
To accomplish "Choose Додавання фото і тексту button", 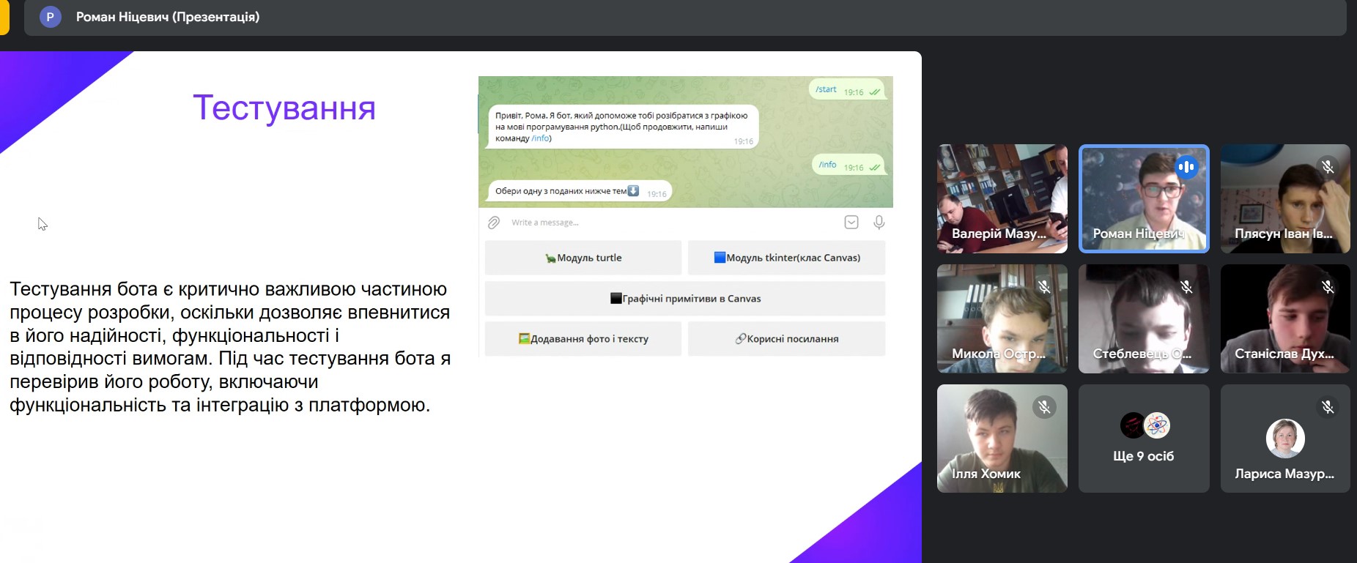I will point(583,339).
